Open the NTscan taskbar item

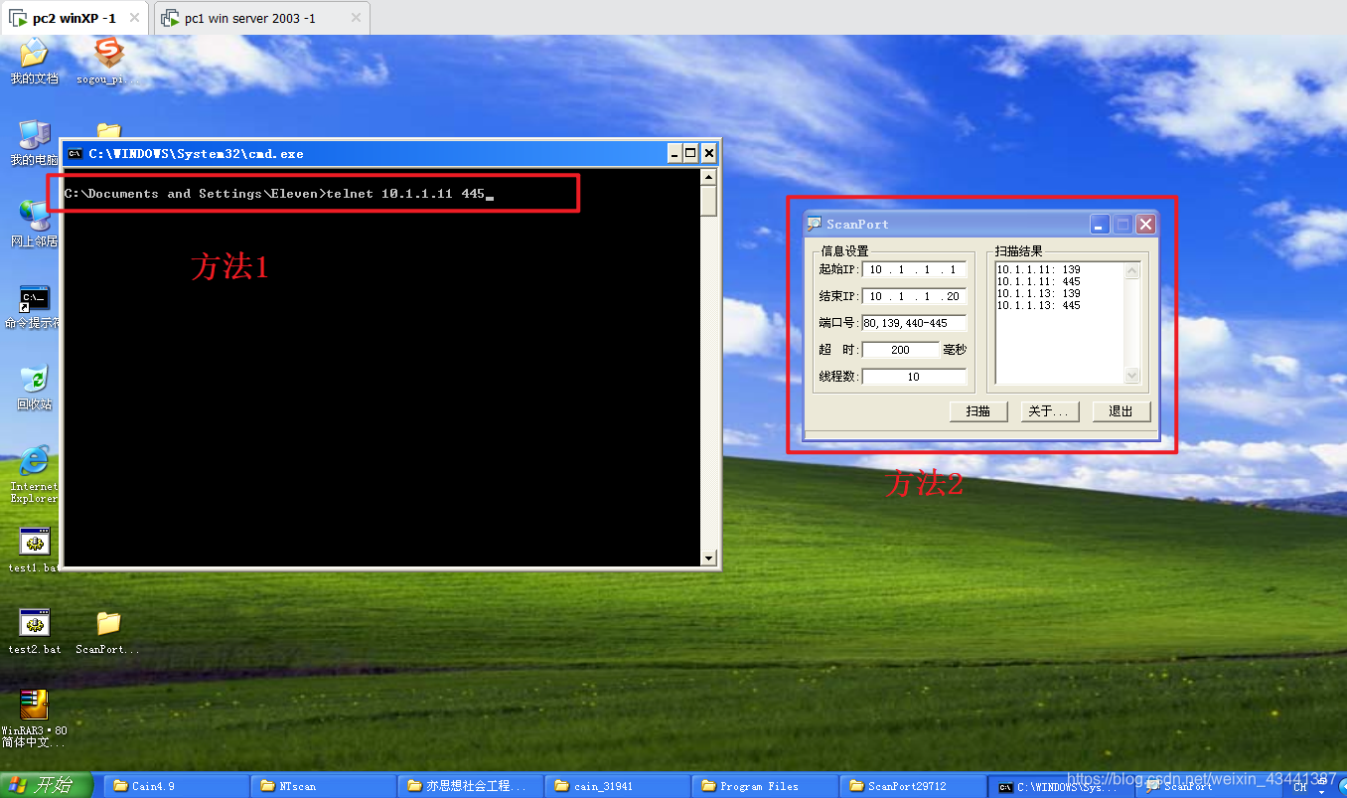[x=323, y=786]
